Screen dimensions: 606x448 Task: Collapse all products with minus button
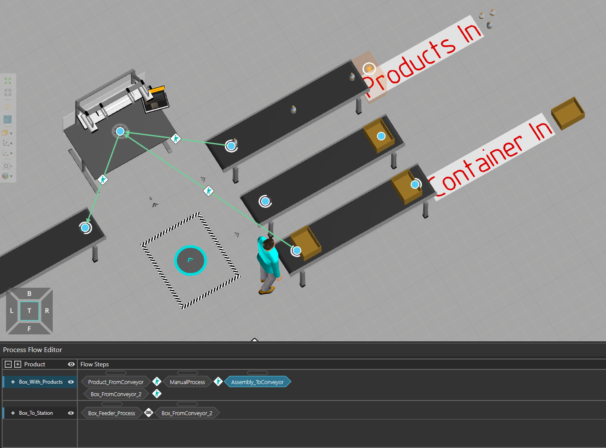click(x=8, y=364)
